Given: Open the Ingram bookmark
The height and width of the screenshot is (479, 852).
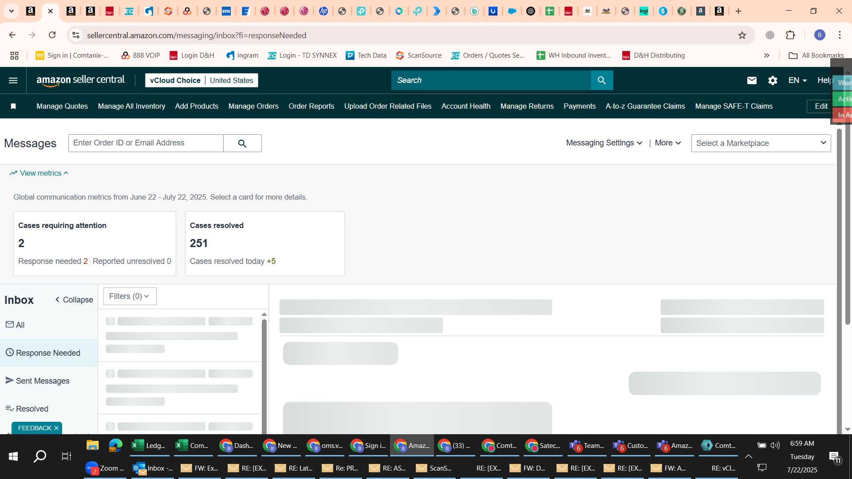Looking at the screenshot, I should point(242,55).
